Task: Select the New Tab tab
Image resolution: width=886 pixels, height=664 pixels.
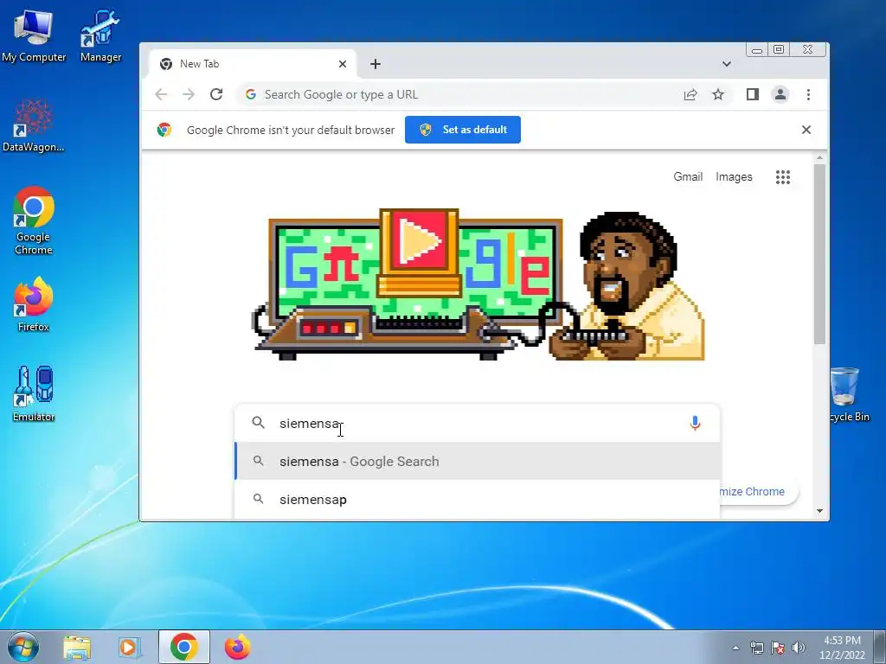Action: [252, 64]
